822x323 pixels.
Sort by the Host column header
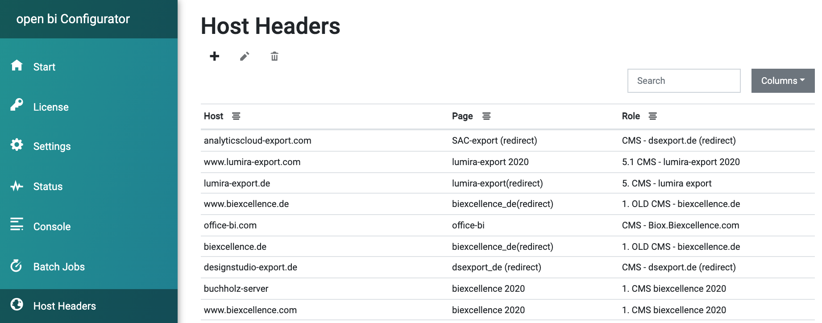(x=213, y=116)
